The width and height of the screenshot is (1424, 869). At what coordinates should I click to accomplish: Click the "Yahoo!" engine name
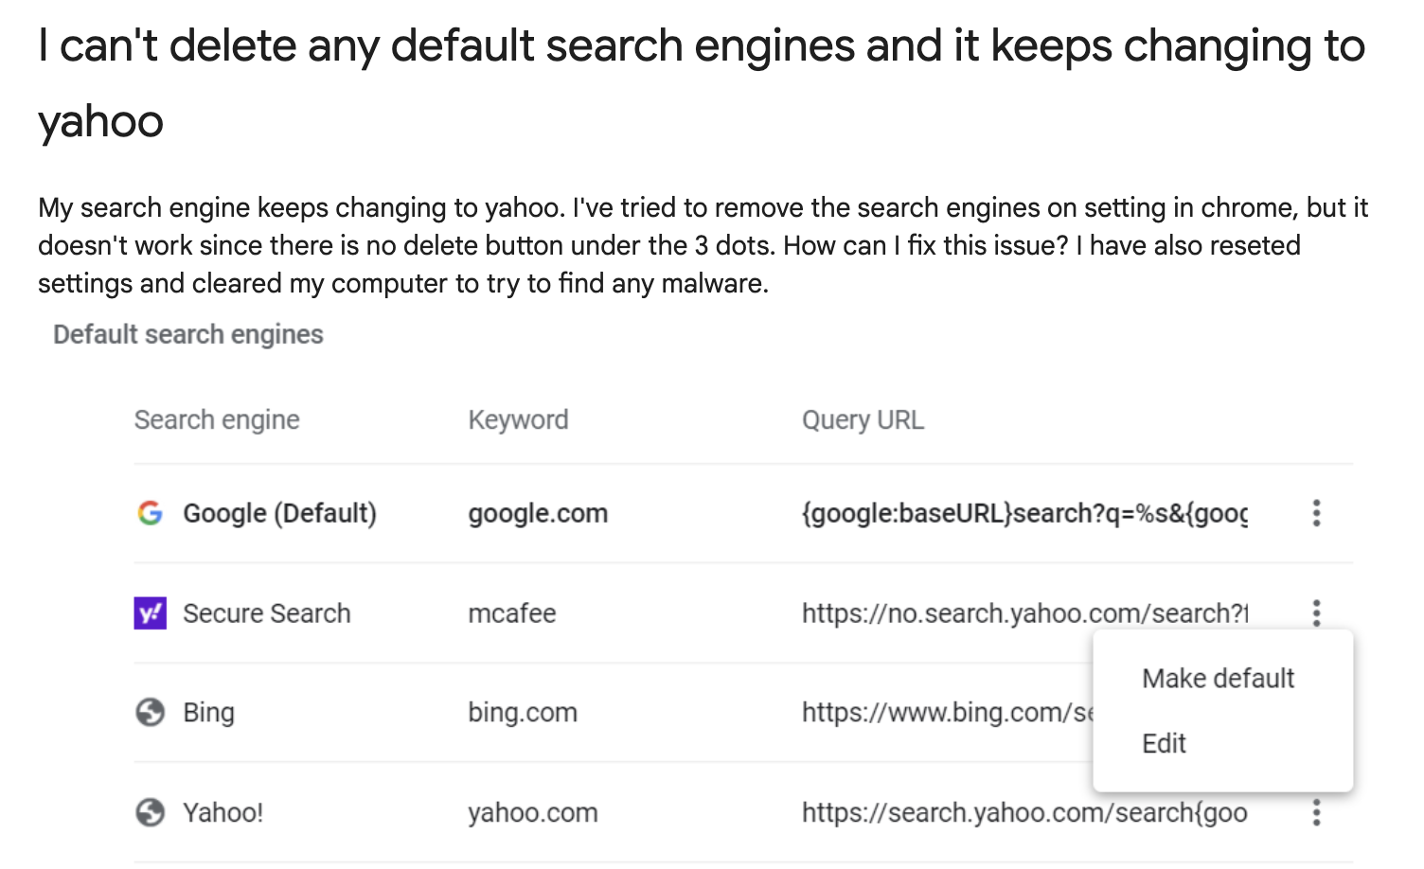point(222,812)
